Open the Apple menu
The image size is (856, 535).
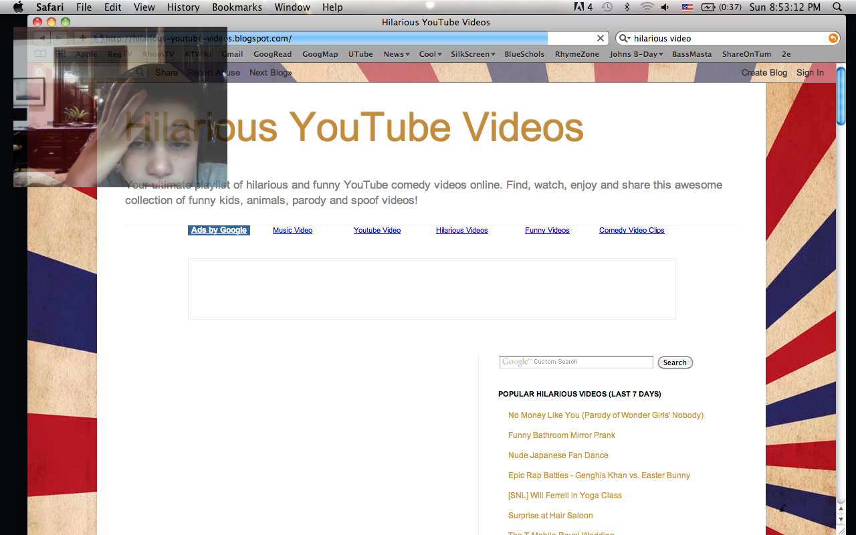click(18, 7)
